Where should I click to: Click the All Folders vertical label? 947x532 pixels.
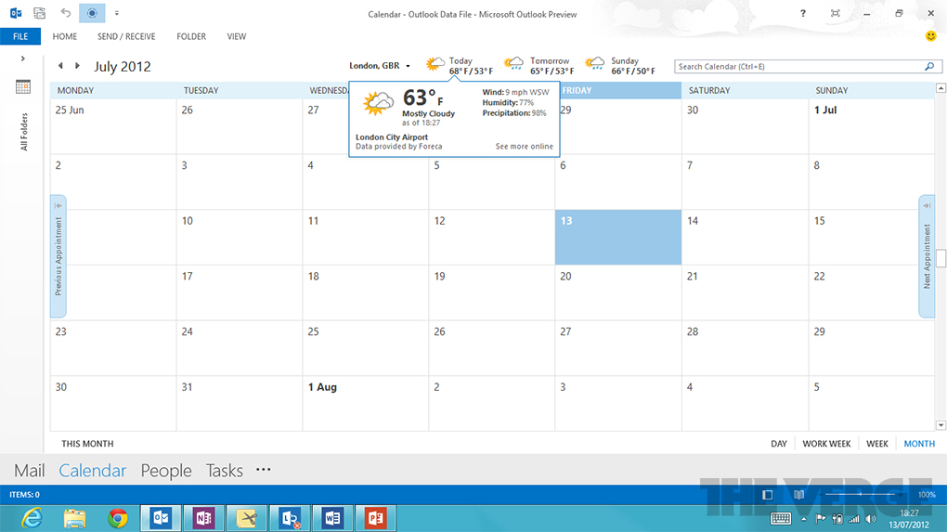[23, 132]
